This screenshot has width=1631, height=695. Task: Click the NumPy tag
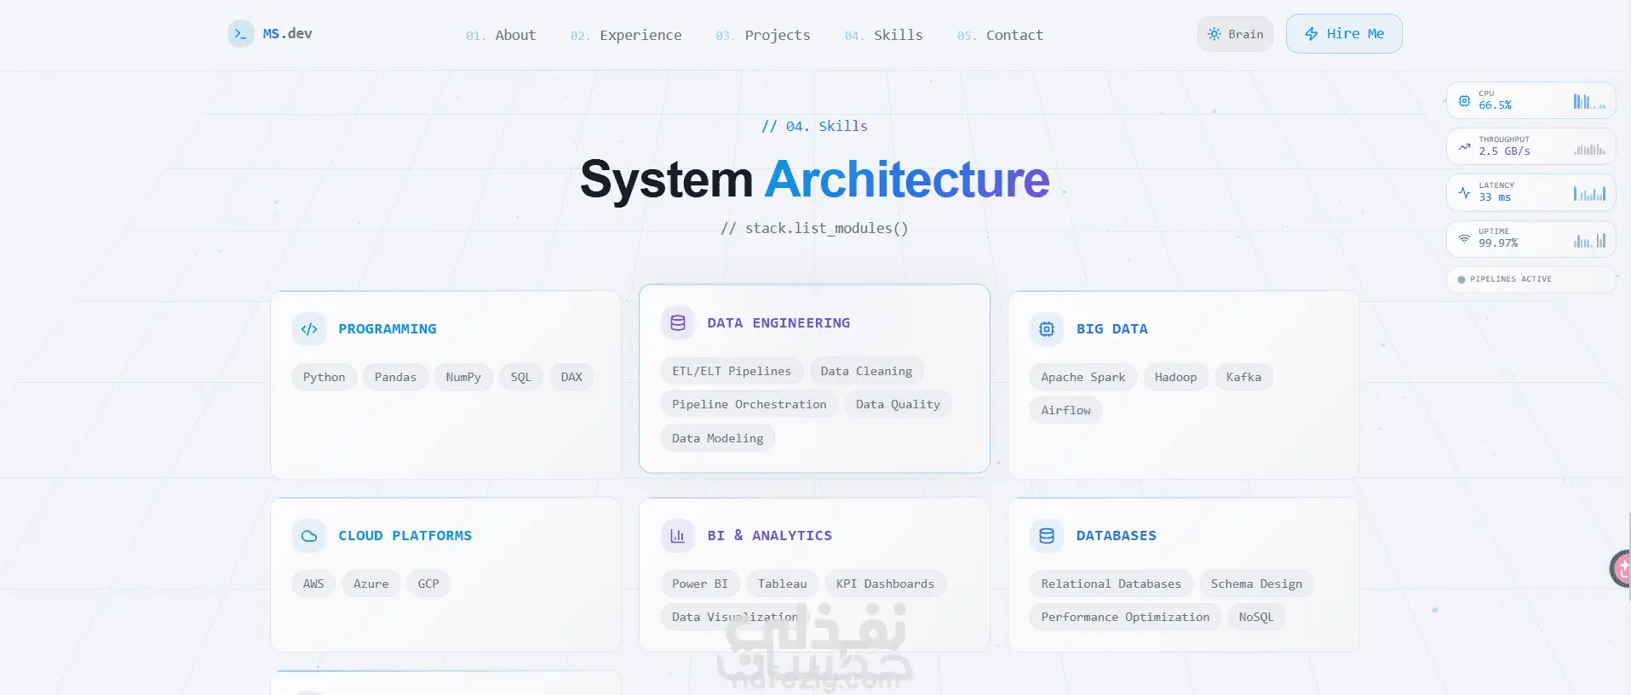click(463, 377)
